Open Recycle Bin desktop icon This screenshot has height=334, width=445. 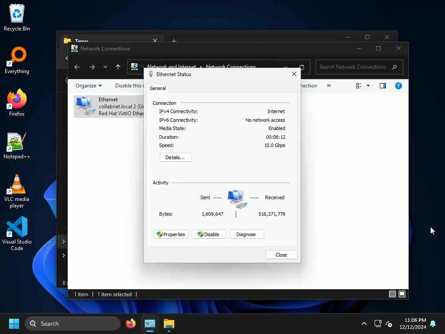[x=17, y=17]
